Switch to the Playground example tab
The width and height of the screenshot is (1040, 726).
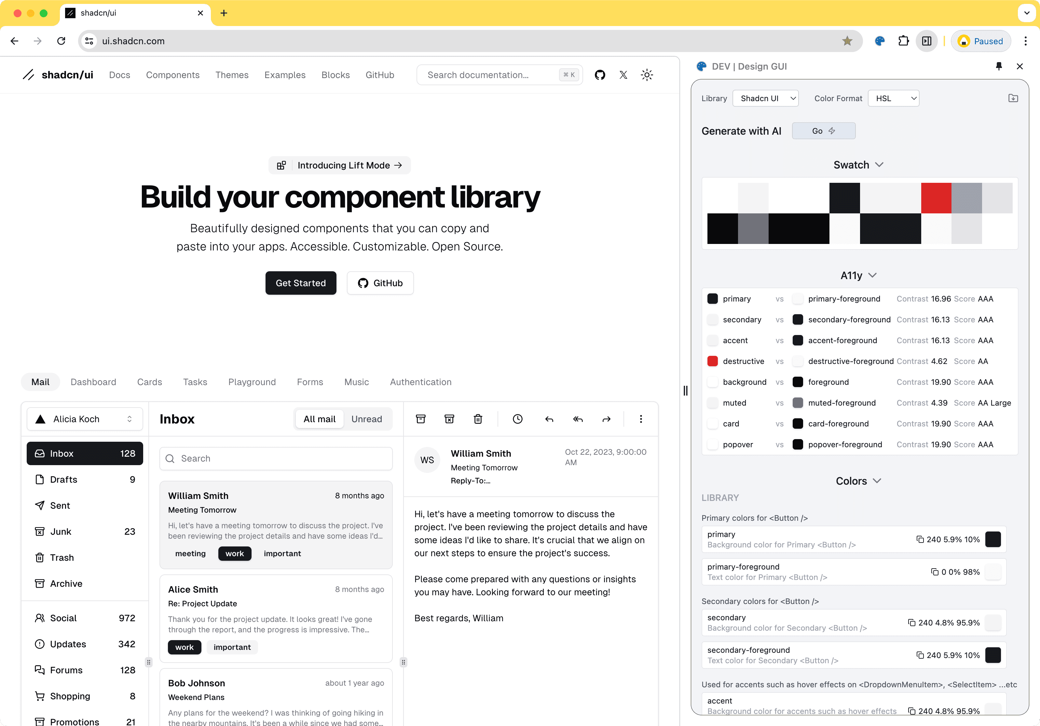pyautogui.click(x=252, y=382)
